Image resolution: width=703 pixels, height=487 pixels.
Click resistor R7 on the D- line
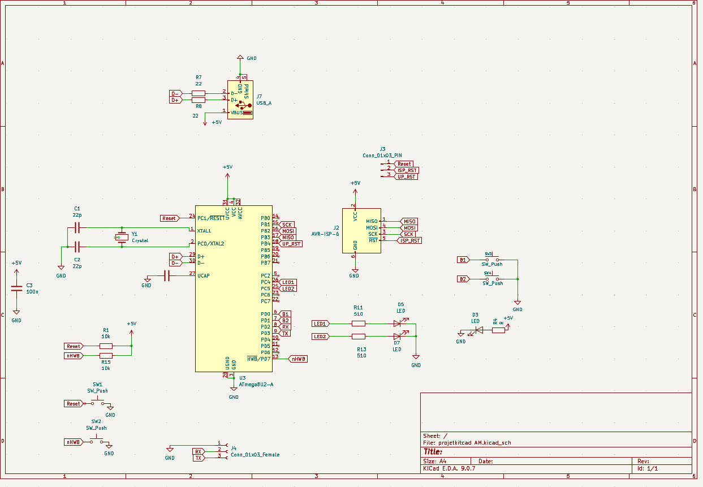199,93
